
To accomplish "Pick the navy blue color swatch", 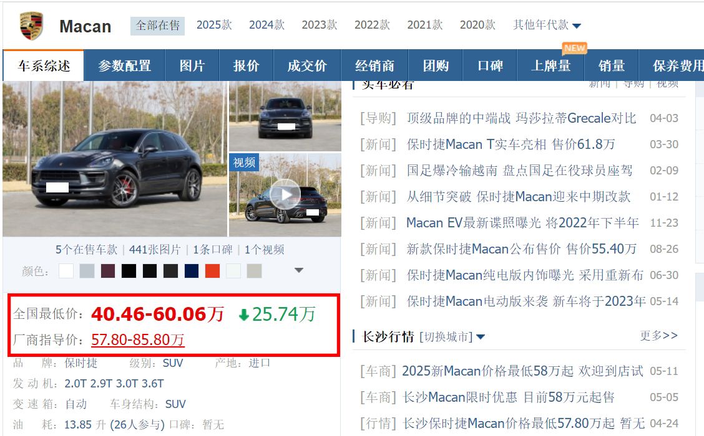I will tap(191, 271).
